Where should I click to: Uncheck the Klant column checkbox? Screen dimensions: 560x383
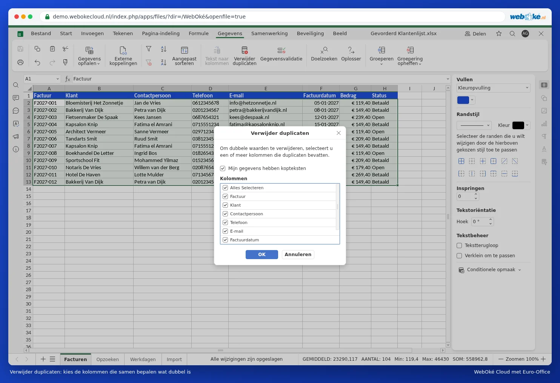click(225, 205)
